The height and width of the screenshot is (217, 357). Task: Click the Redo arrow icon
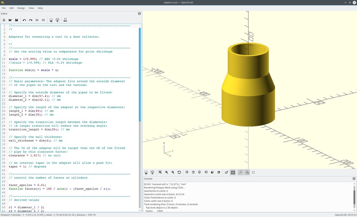(x=31, y=20)
